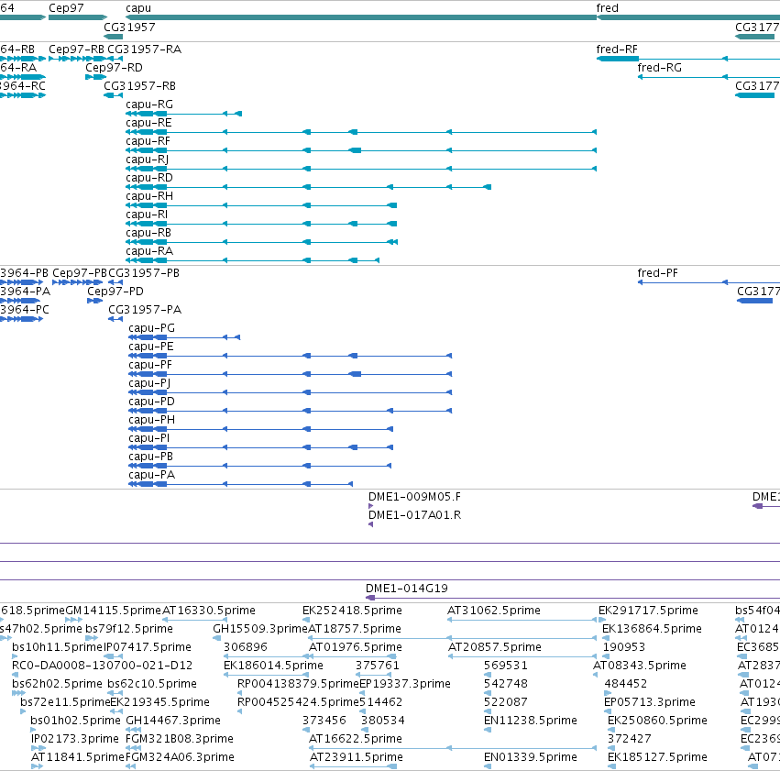Click the capu-PH CDS label
The image size is (780, 771).
pos(152,420)
